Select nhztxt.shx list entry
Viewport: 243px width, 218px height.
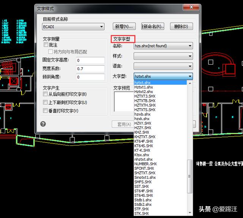(x=160, y=159)
